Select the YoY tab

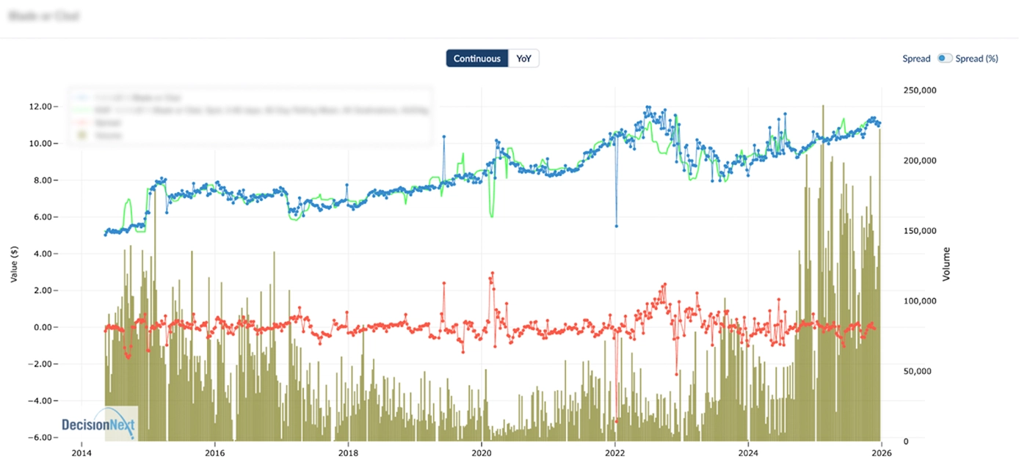click(x=523, y=59)
